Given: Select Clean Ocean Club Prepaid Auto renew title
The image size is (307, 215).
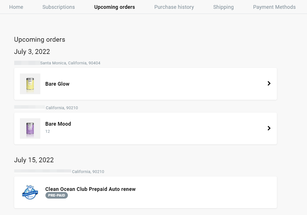Looking at the screenshot, I should point(91,189).
